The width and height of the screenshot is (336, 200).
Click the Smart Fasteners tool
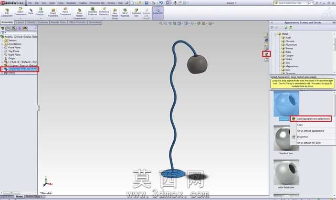point(53,12)
